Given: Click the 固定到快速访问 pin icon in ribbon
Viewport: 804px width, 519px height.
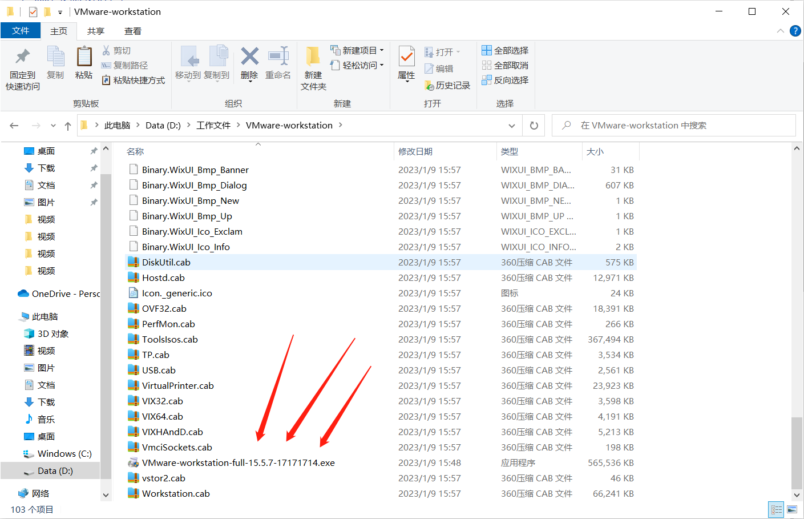Looking at the screenshot, I should click(23, 57).
